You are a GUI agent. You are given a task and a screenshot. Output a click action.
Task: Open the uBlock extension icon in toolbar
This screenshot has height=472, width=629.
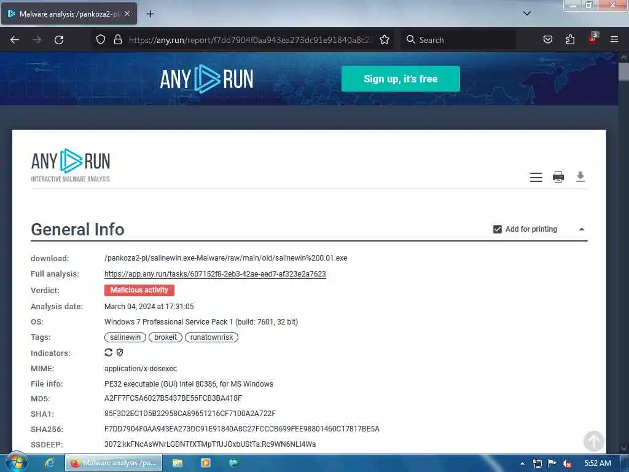click(x=593, y=39)
